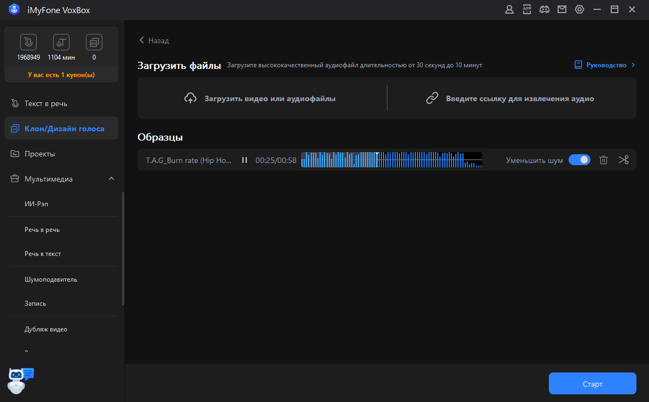Click the voice clone count icon above 0
649x402 pixels.
pos(94,42)
